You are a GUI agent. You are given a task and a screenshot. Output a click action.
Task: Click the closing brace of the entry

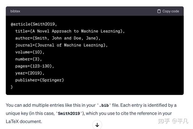pos(12,87)
